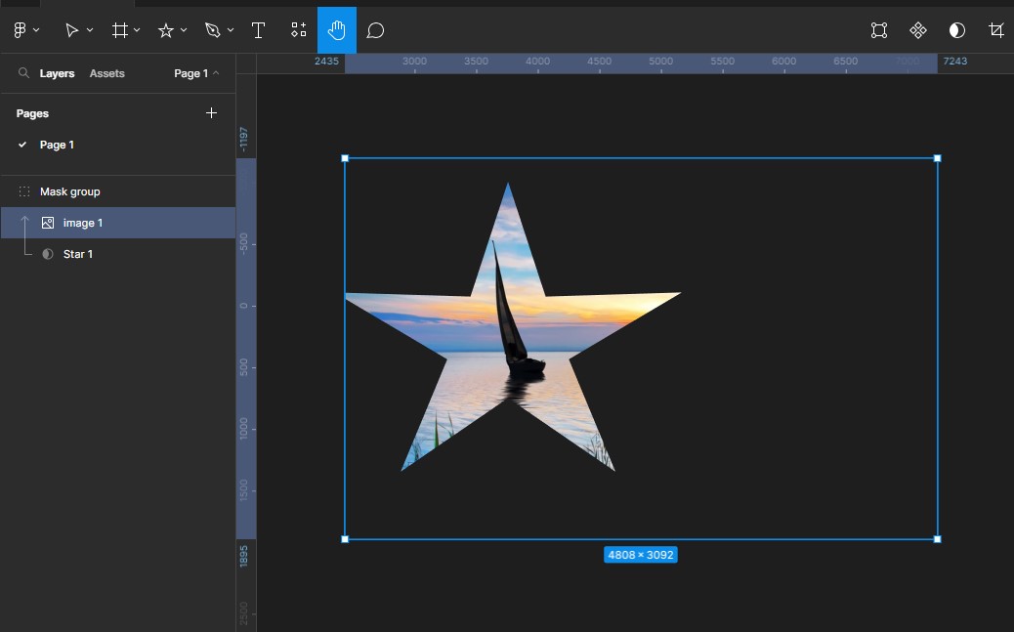The width and height of the screenshot is (1014, 632).
Task: Click the Create component icon
Action: [918, 30]
